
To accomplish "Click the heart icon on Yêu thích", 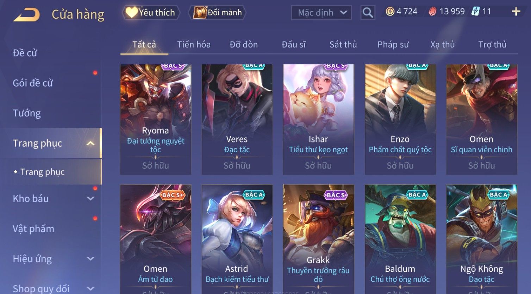I will point(132,12).
